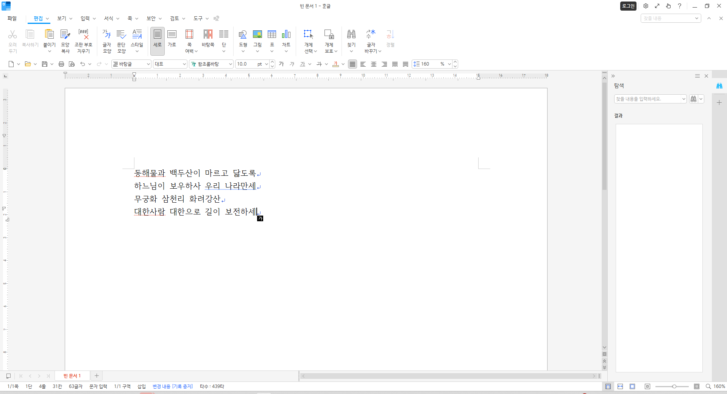This screenshot has height=394, width=727.
Task: Open the 파일 menu
Action: tap(12, 18)
